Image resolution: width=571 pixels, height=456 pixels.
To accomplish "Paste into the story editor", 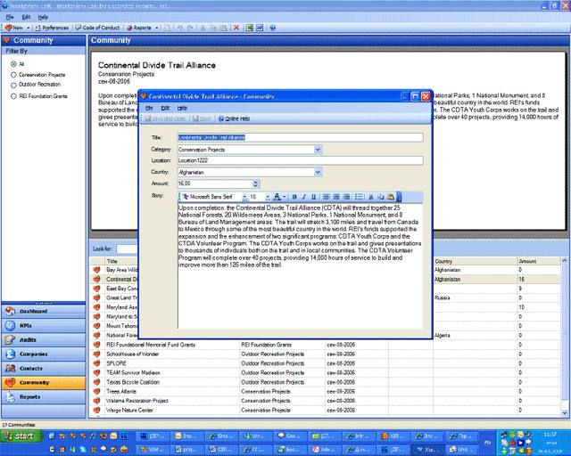I will (391, 197).
